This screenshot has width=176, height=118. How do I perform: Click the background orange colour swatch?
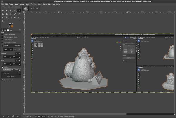point(12,26)
